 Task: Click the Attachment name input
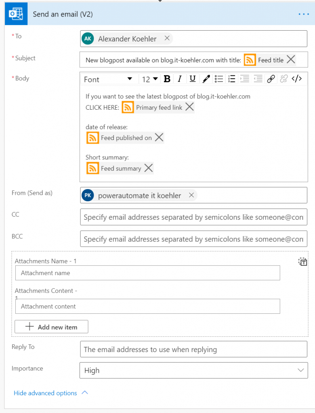coord(148,273)
